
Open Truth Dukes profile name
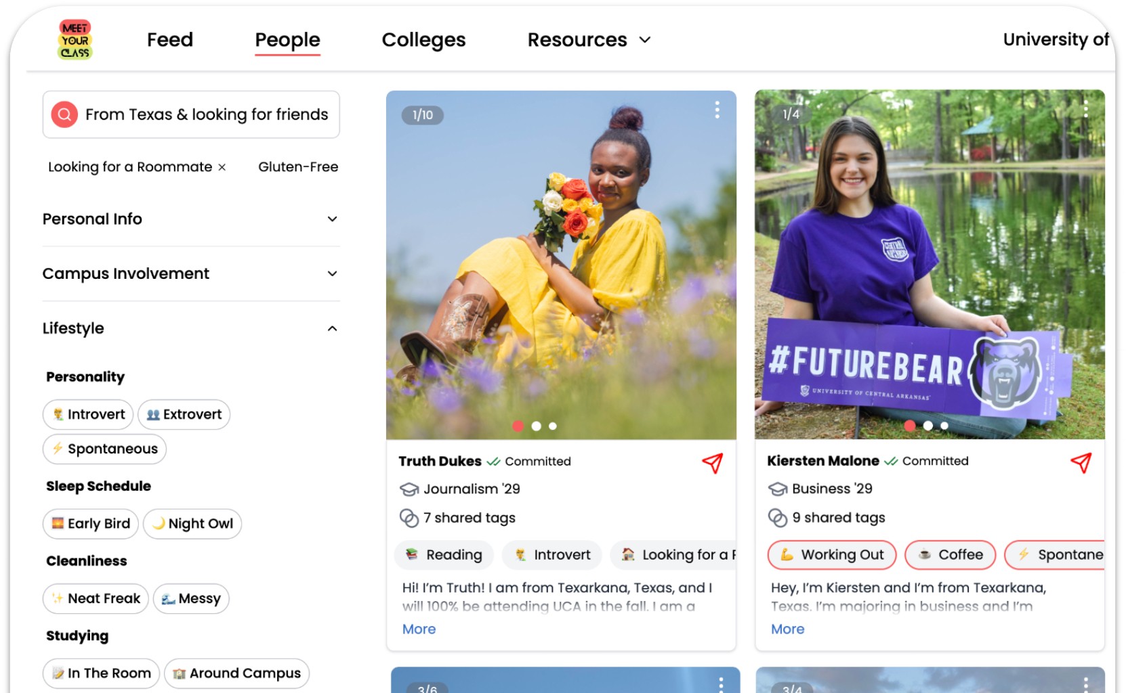point(440,462)
